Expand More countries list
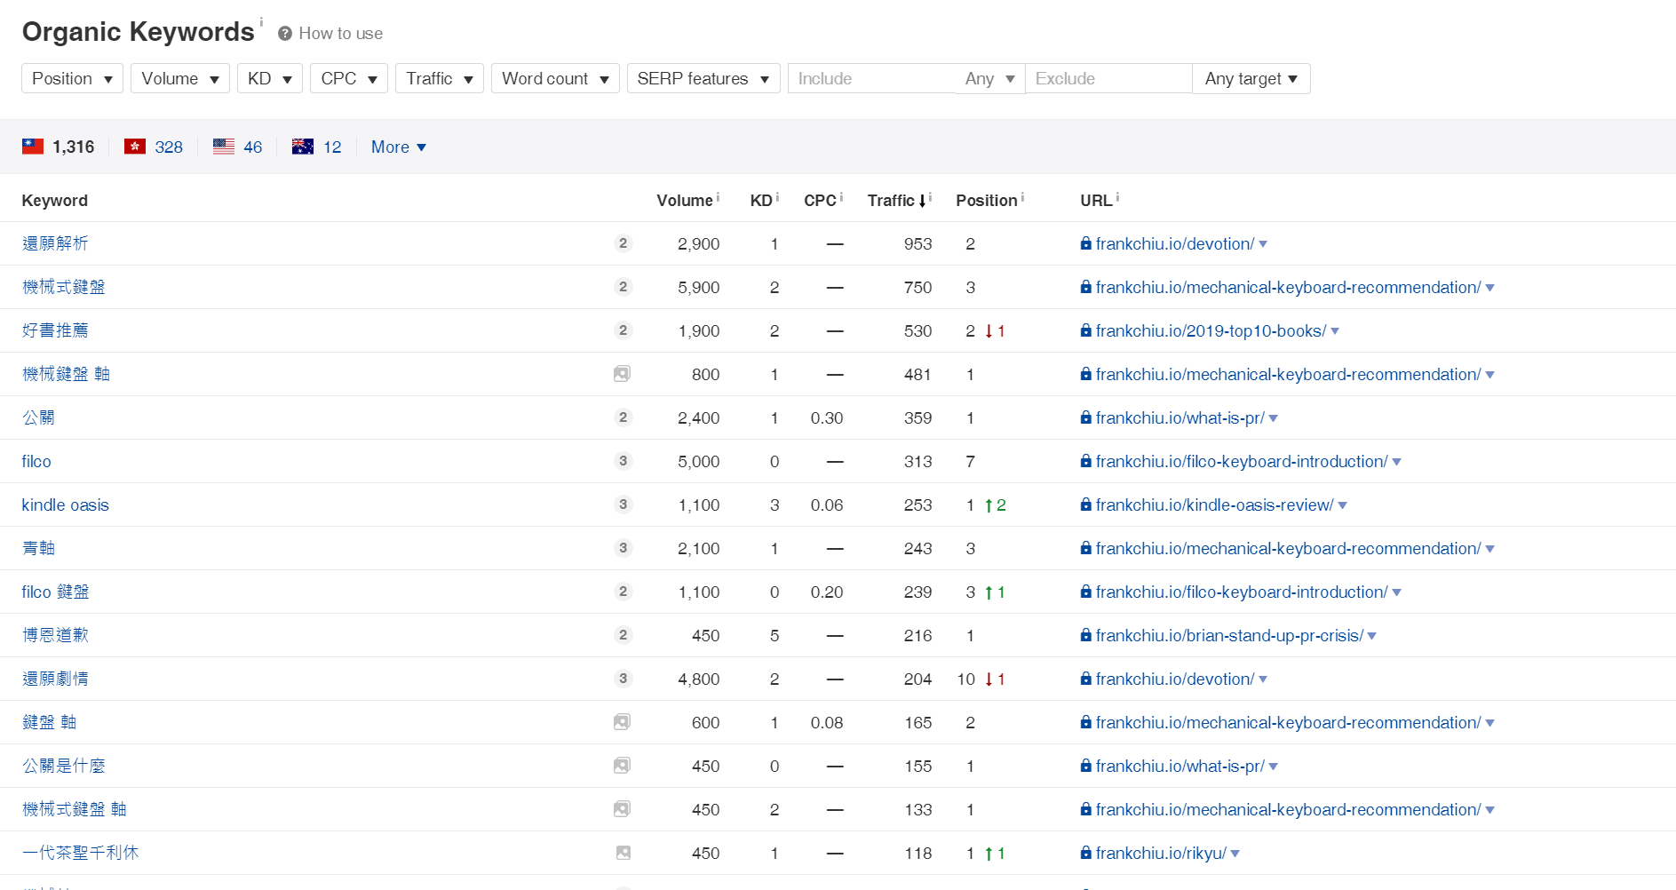 [398, 147]
